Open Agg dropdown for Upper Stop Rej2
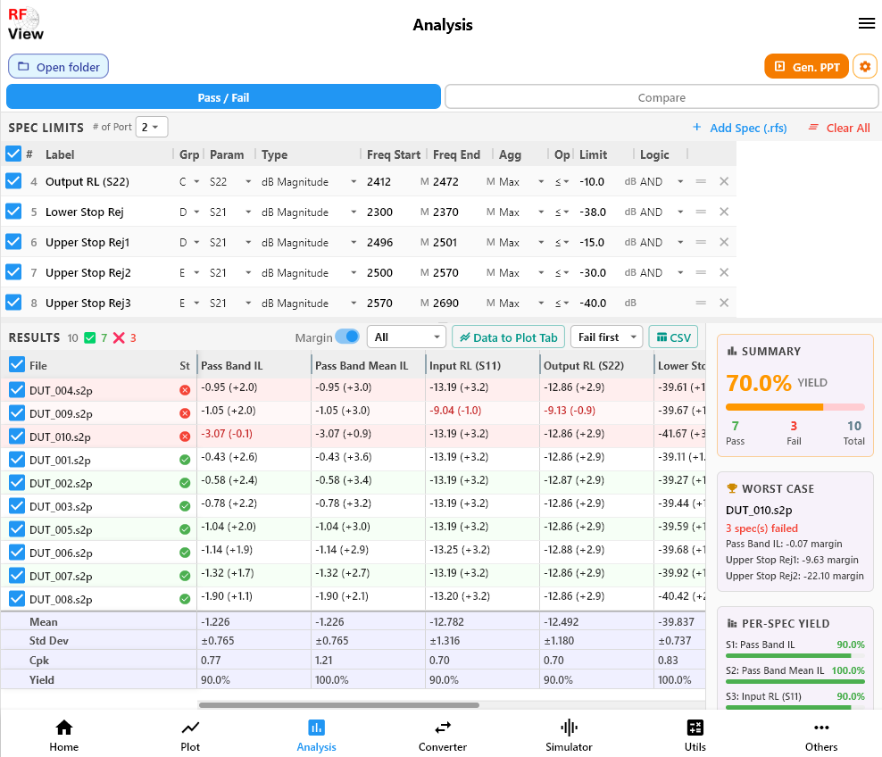The image size is (882, 757). click(521, 273)
